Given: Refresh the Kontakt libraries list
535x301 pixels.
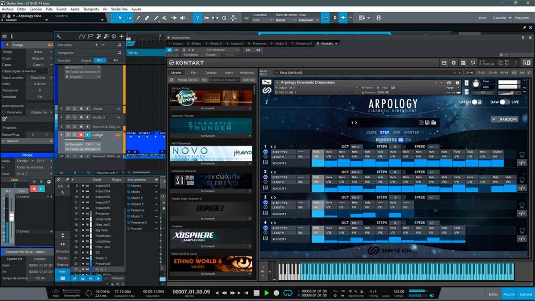Looking at the screenshot, I should 172,79.
